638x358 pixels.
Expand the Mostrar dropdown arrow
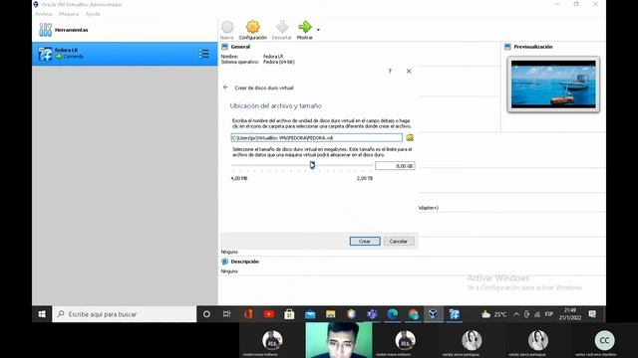[318, 30]
